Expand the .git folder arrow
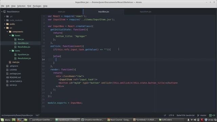Image resolution: width=217 pixels, height=122 pixels. pos(5,16)
